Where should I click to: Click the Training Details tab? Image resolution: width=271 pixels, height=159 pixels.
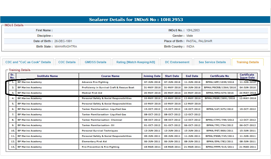[247, 62]
